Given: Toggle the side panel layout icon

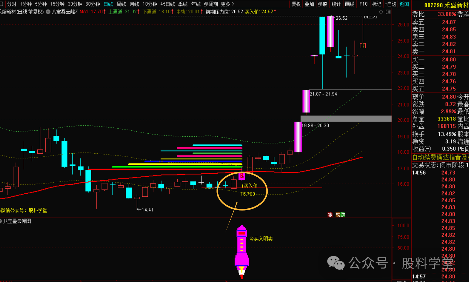Looking at the screenshot, I should tap(388, 12).
